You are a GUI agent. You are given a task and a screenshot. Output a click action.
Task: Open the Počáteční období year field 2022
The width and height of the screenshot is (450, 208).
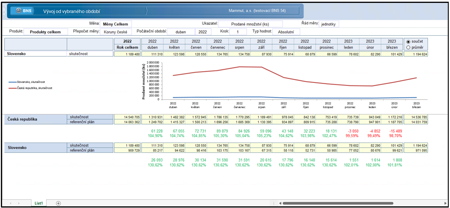tap(203, 32)
